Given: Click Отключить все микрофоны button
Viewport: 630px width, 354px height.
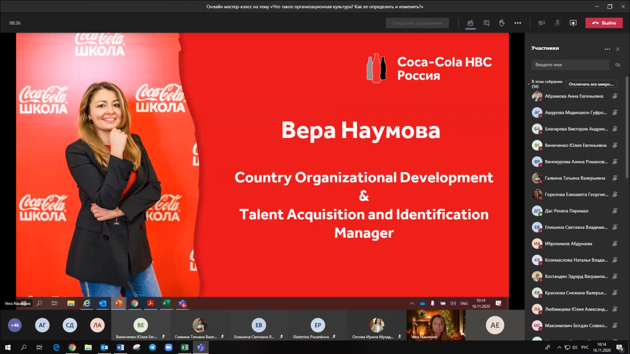Looking at the screenshot, I should [591, 84].
